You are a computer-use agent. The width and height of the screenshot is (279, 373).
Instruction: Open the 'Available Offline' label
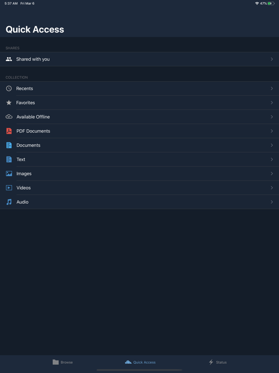click(x=33, y=117)
